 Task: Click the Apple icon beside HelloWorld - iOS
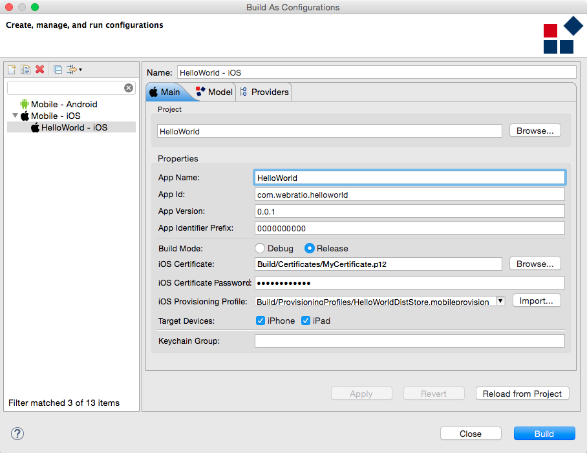pos(35,127)
